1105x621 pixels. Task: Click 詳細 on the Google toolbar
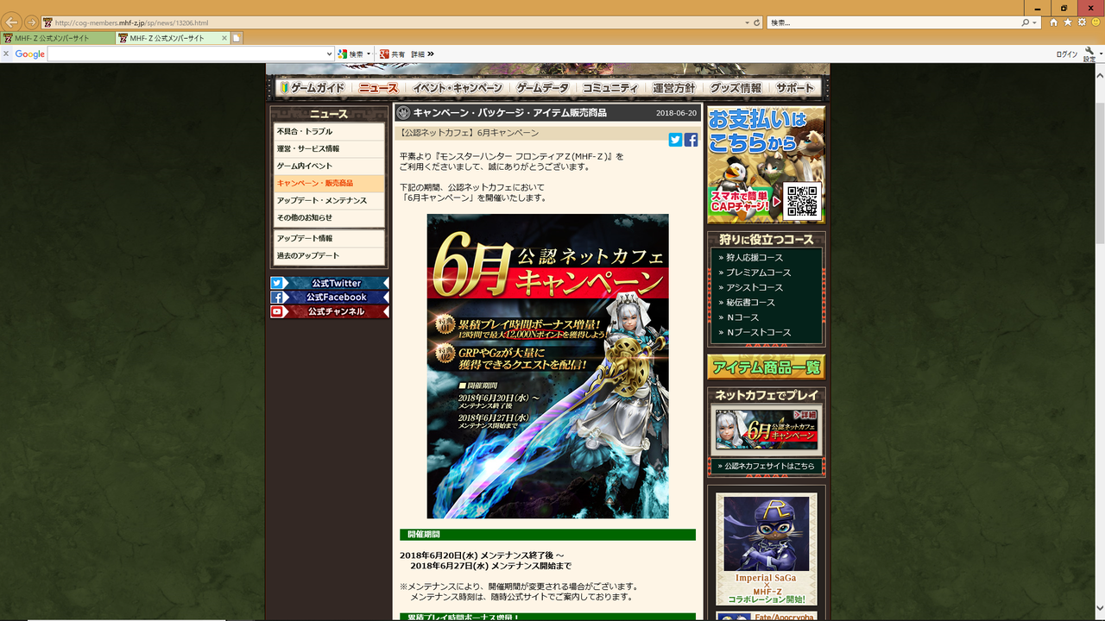click(x=418, y=53)
